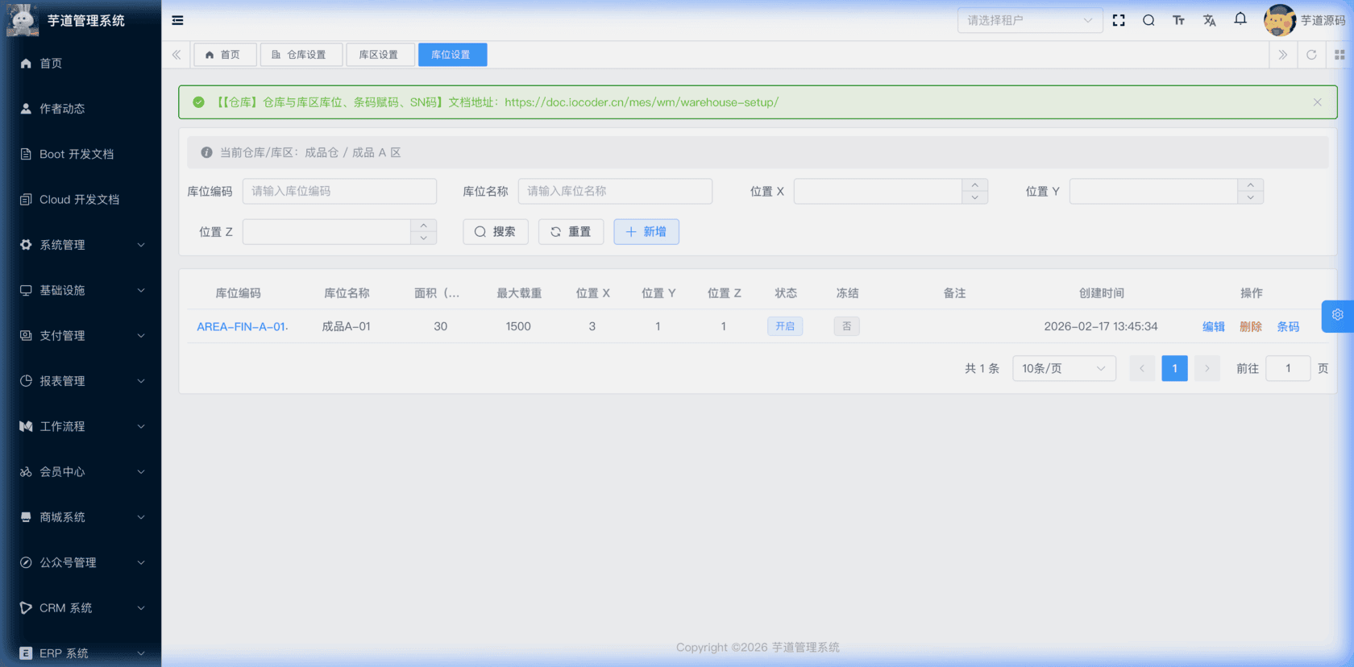
Task: Click the 新增 button
Action: click(x=646, y=232)
